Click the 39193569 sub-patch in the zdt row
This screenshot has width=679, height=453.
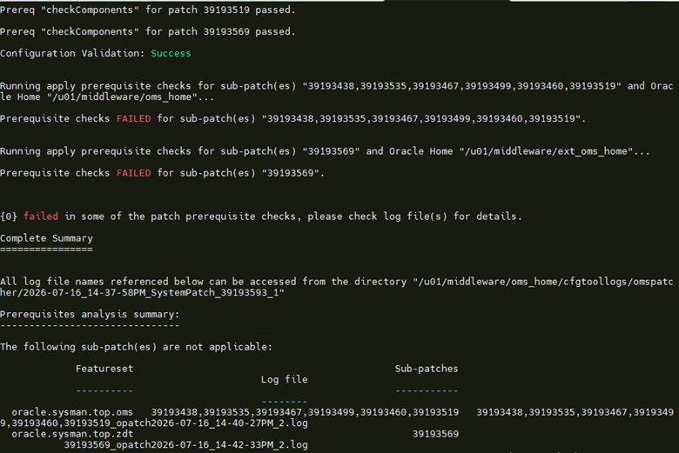[435, 434]
